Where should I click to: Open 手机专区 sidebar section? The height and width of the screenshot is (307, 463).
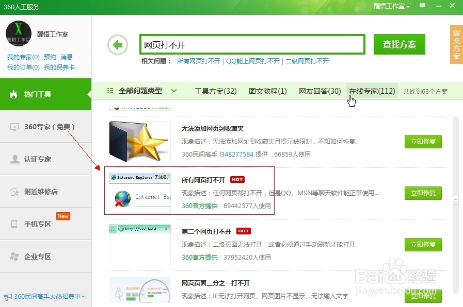click(45, 224)
